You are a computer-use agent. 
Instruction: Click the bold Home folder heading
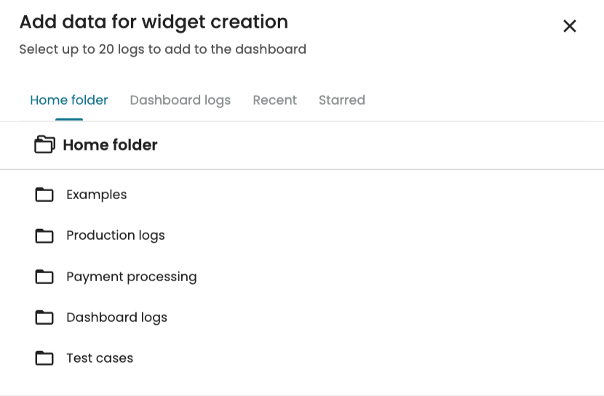110,145
